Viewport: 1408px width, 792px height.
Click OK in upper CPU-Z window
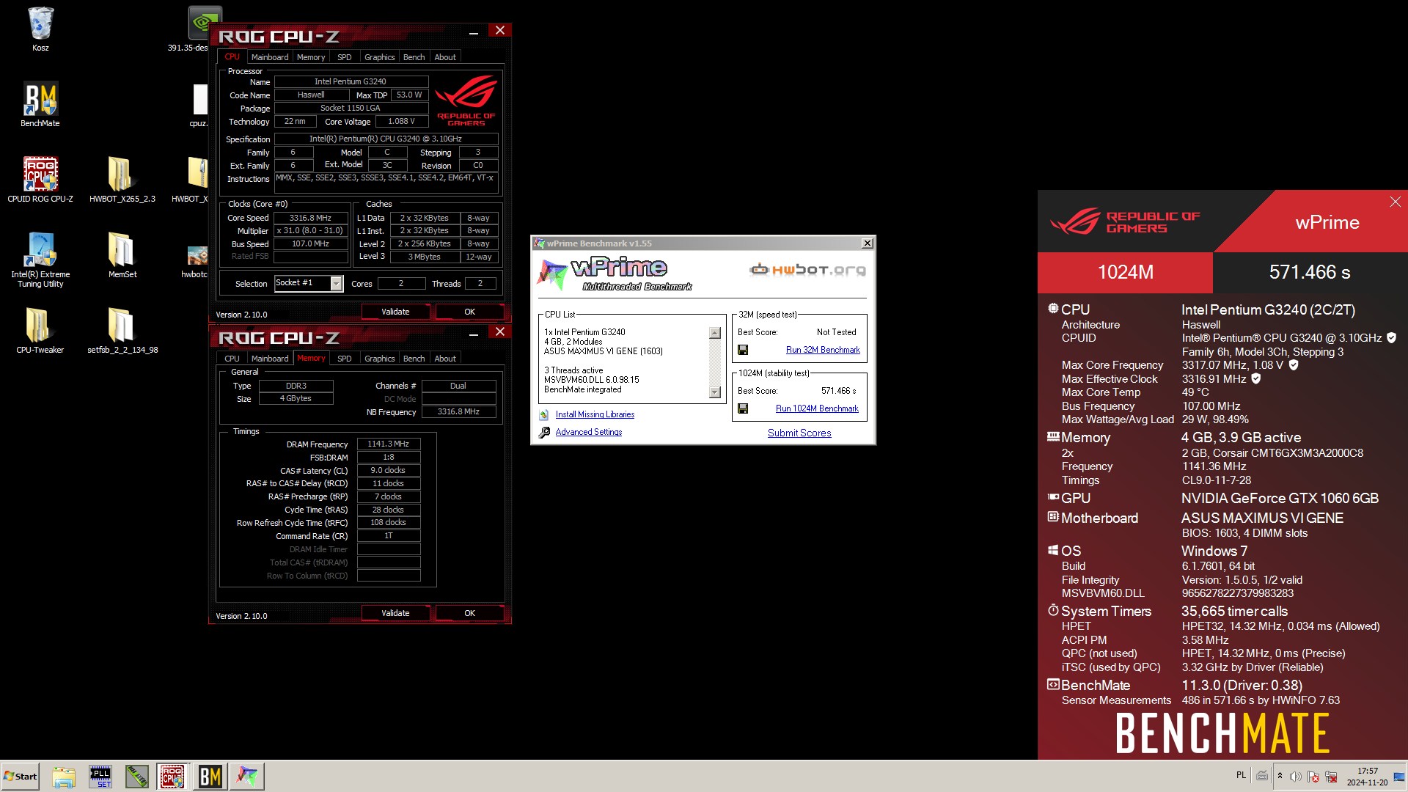pyautogui.click(x=469, y=312)
